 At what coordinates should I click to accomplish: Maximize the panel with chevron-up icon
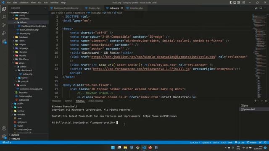(x=262, y=101)
